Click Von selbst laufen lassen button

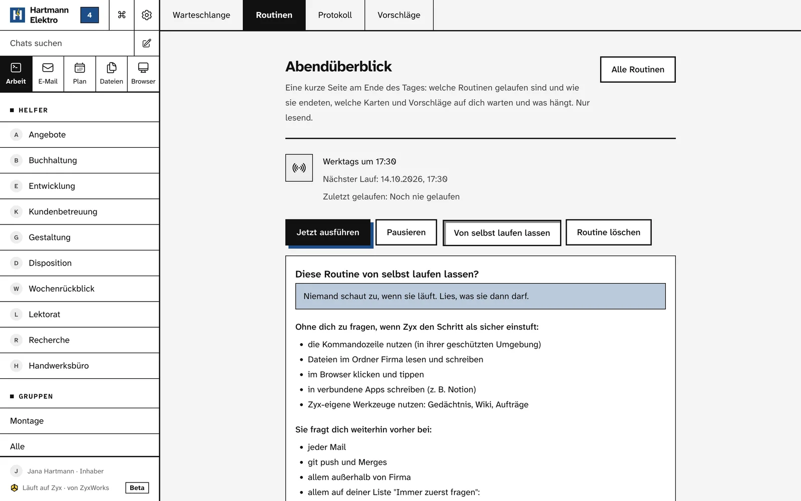(502, 233)
